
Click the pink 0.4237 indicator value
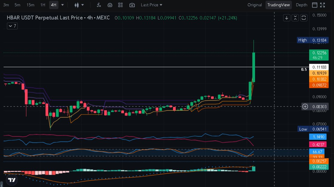pyautogui.click(x=318, y=145)
